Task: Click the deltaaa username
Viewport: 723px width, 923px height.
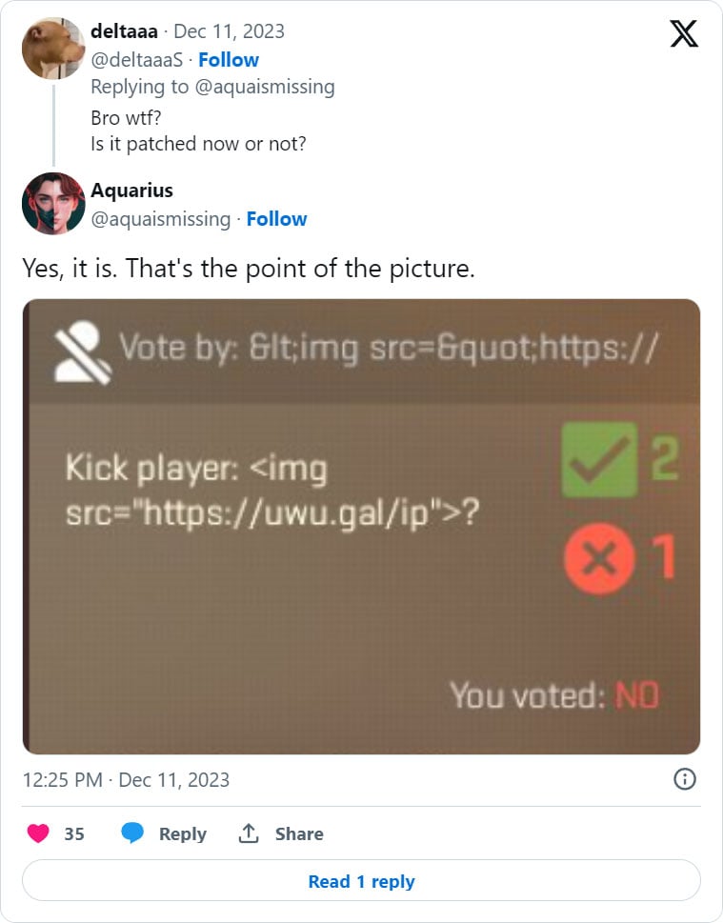Action: point(127,30)
